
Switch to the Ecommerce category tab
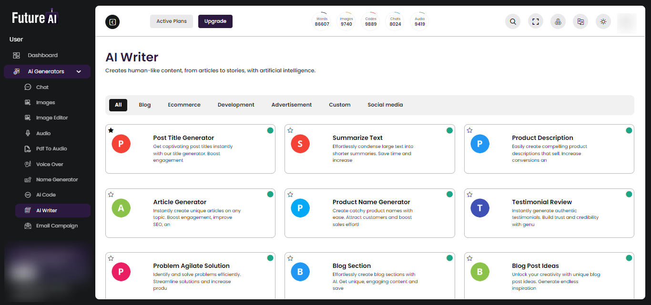(x=184, y=104)
